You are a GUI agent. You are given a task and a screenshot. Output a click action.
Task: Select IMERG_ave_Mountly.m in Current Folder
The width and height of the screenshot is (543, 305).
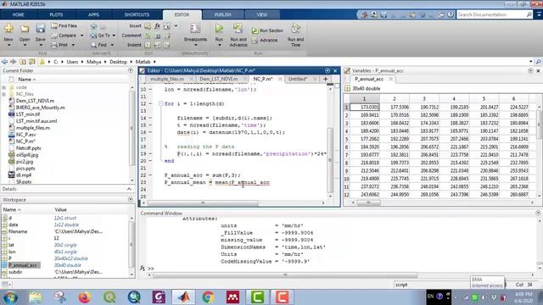point(40,108)
